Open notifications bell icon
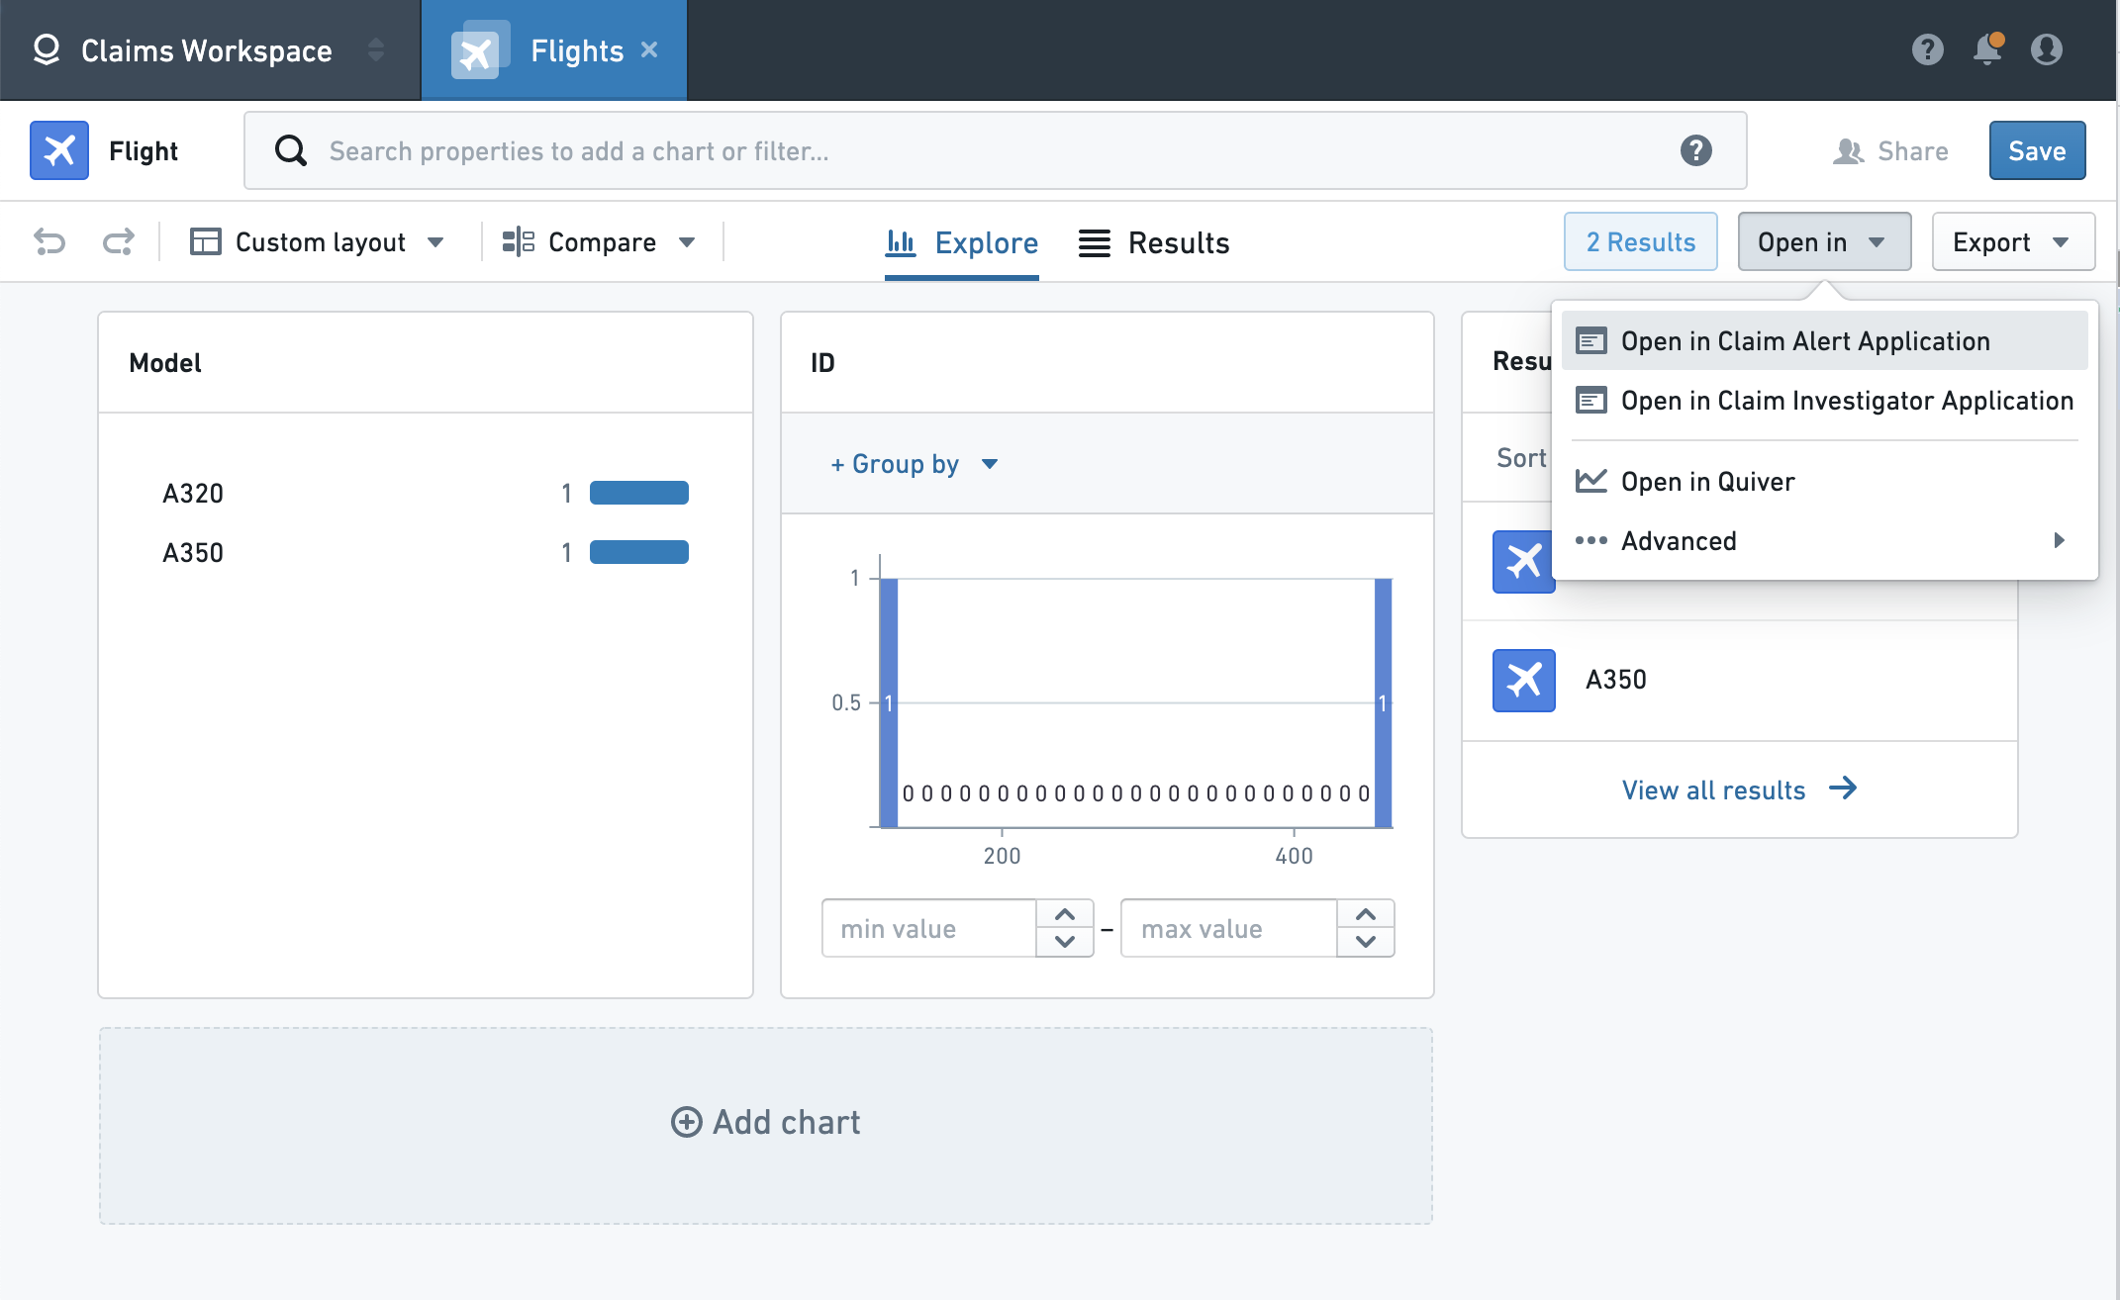The width and height of the screenshot is (2120, 1300). (1987, 49)
